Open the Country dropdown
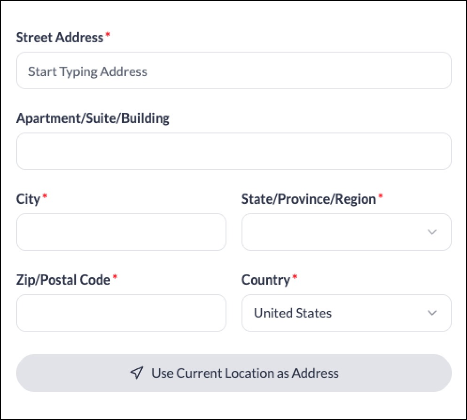Screen dimensions: 467x420 [347, 313]
